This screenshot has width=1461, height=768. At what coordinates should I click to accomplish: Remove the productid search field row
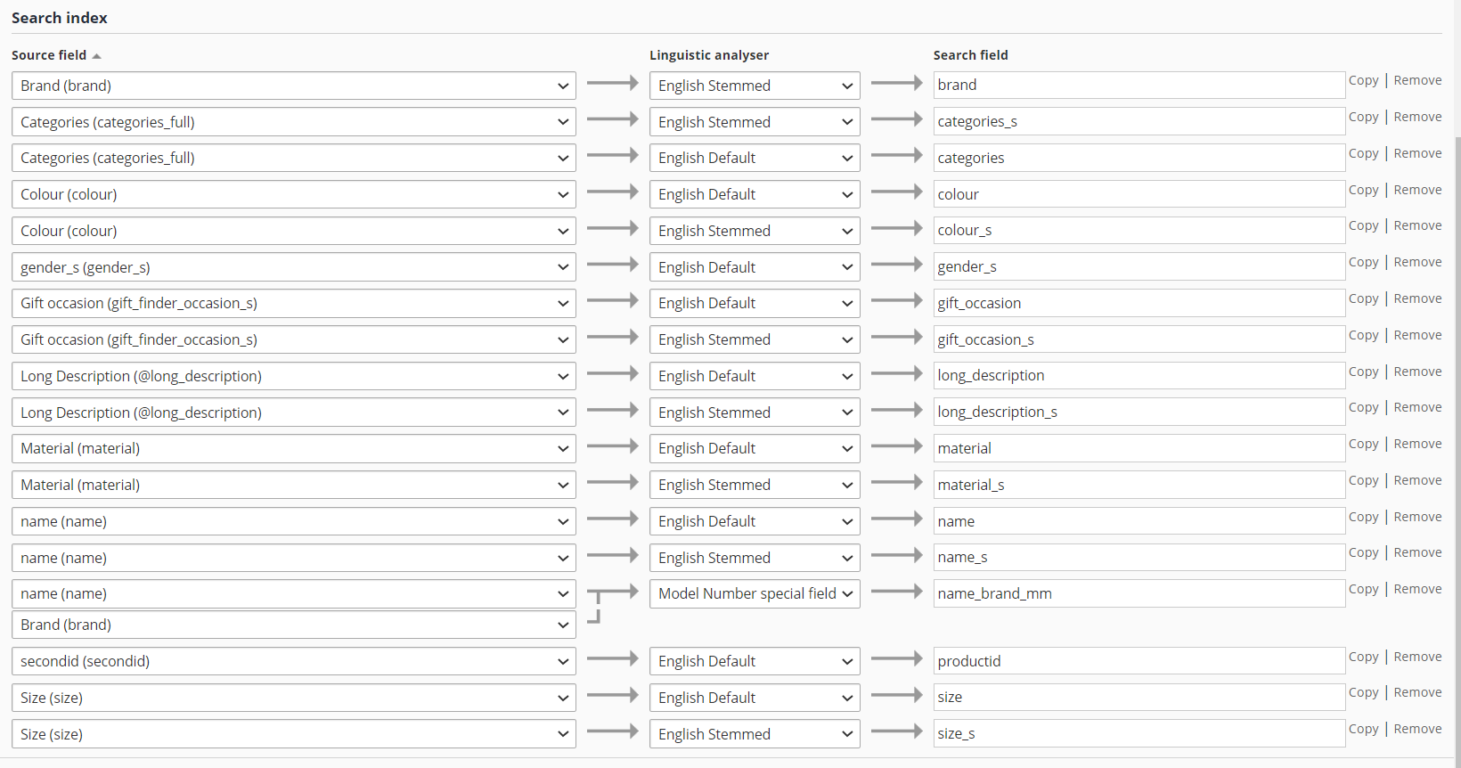(1417, 657)
